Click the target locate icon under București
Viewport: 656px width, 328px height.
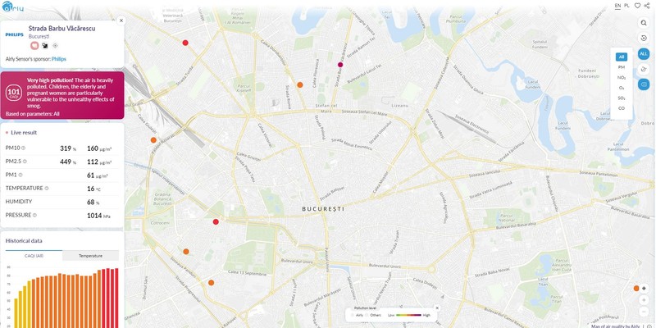point(55,46)
